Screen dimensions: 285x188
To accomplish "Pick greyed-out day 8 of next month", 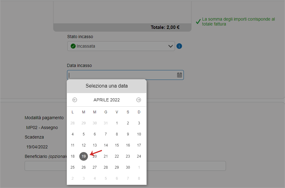I will pyautogui.click(x=139, y=178).
